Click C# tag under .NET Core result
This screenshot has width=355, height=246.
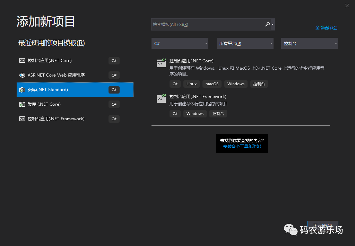[175, 84]
